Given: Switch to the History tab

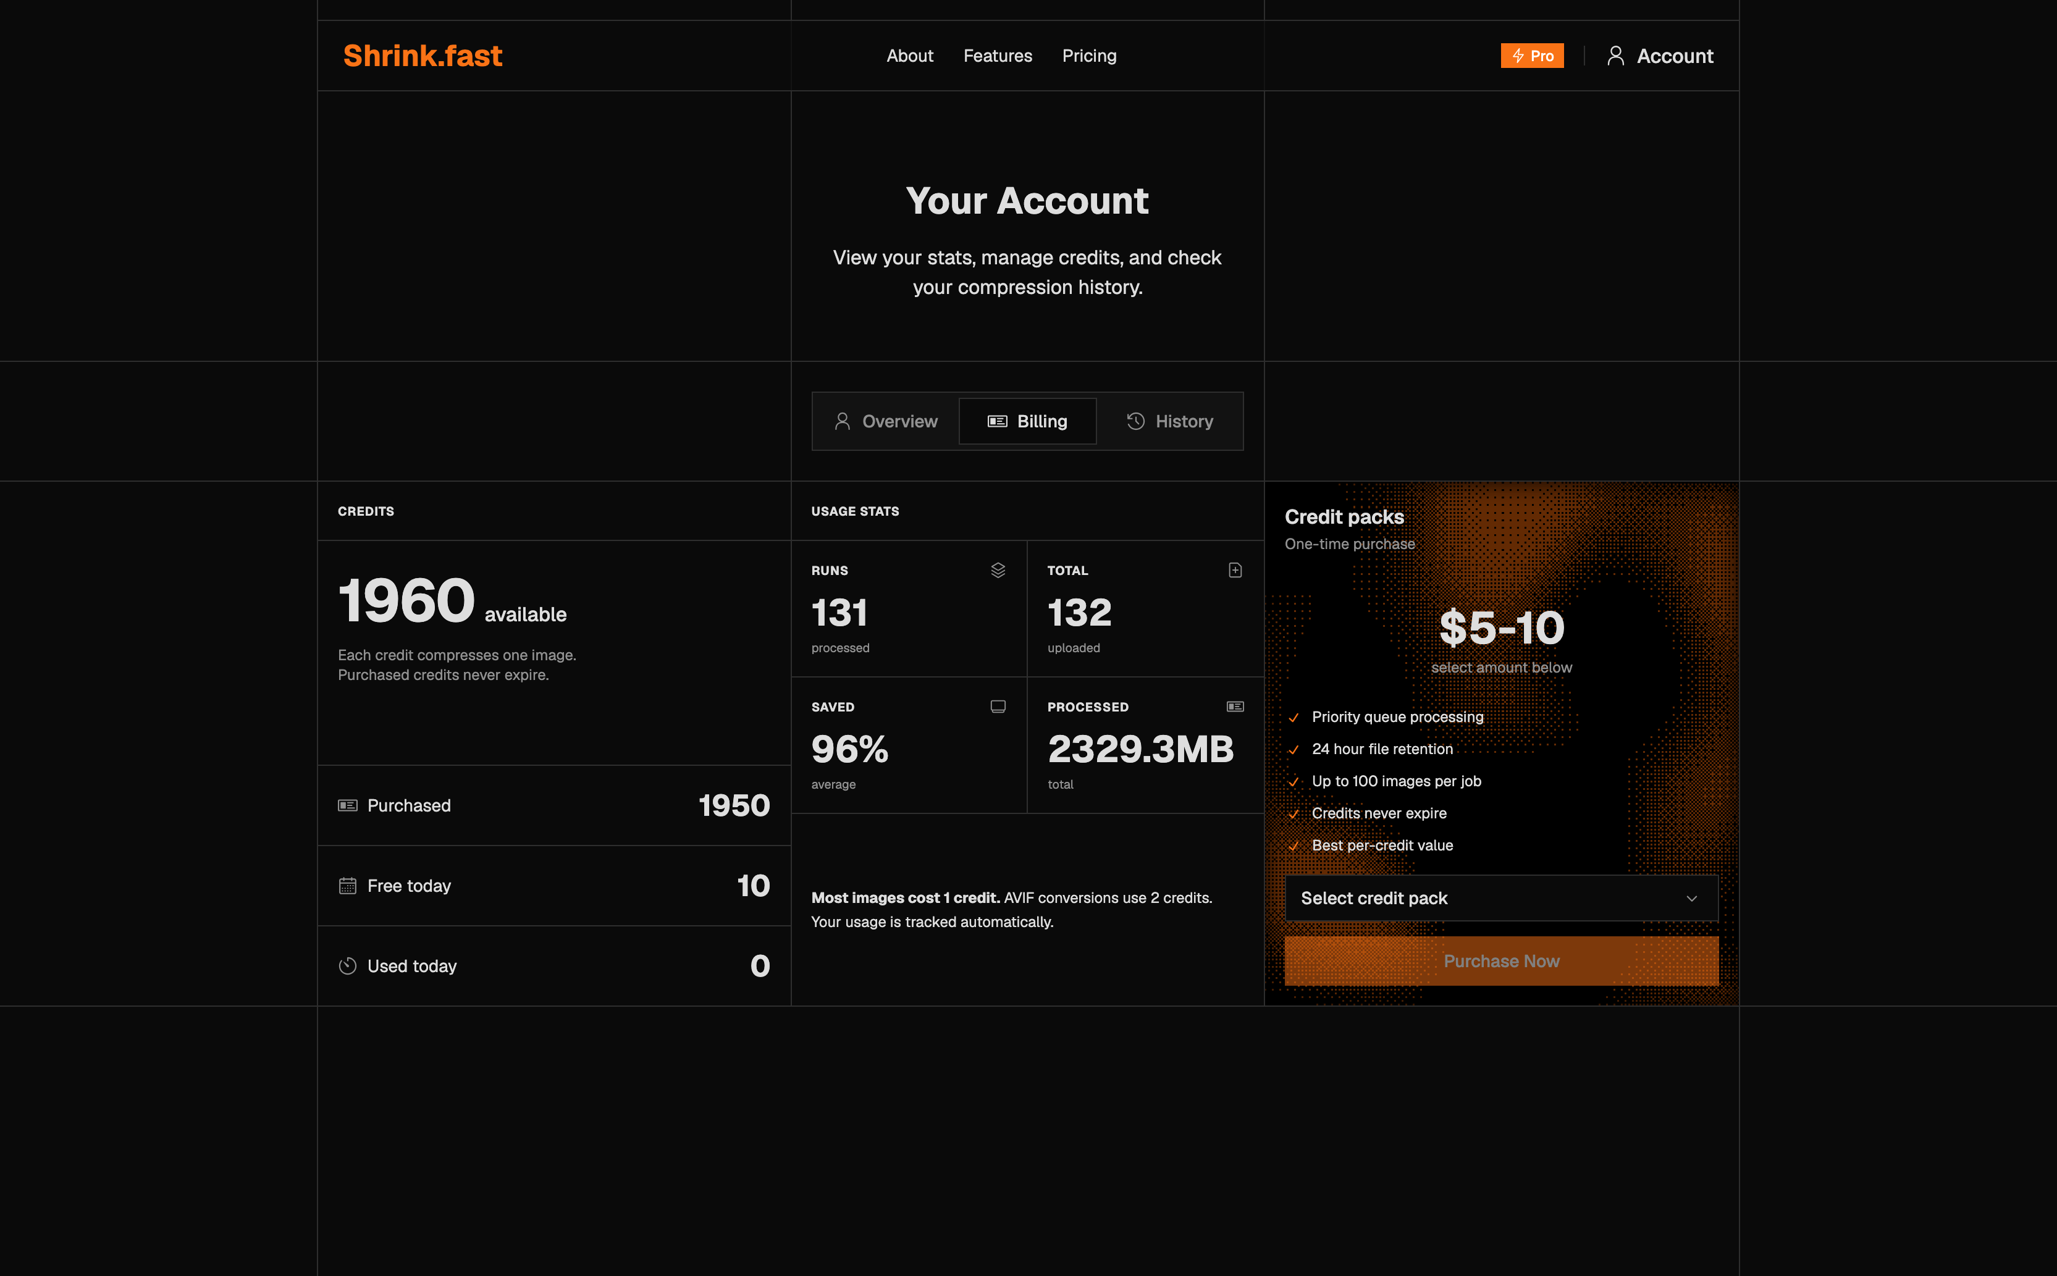Looking at the screenshot, I should [x=1170, y=421].
